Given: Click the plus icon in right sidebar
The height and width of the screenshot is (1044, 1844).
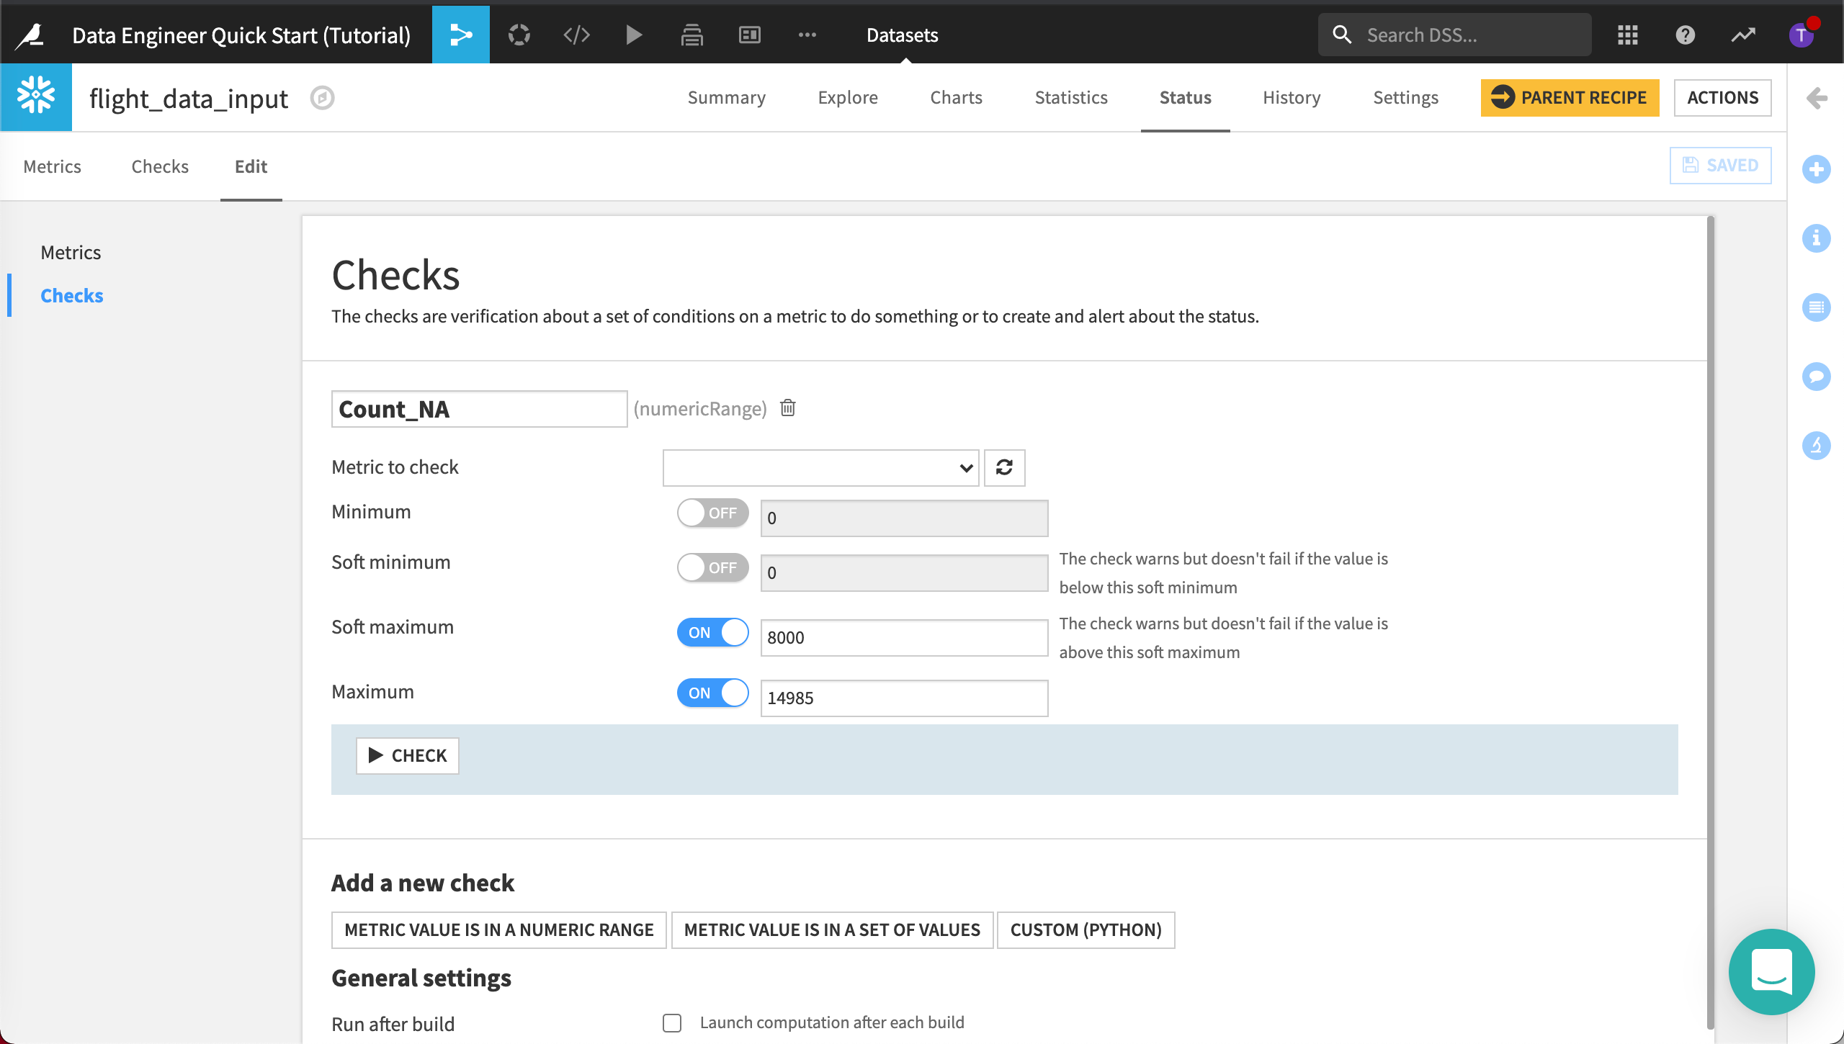Looking at the screenshot, I should [1817, 169].
